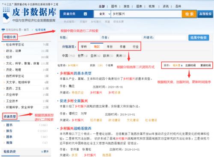Sort results by 相关度
The width and height of the screenshot is (214, 157).
178,65
